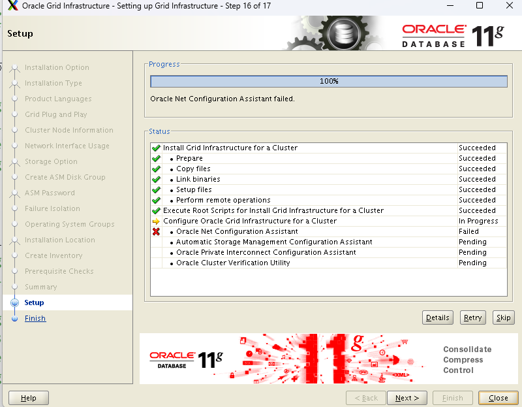Click ASM Password step in sidebar
Viewport: 522px width, 407px height.
(x=50, y=193)
